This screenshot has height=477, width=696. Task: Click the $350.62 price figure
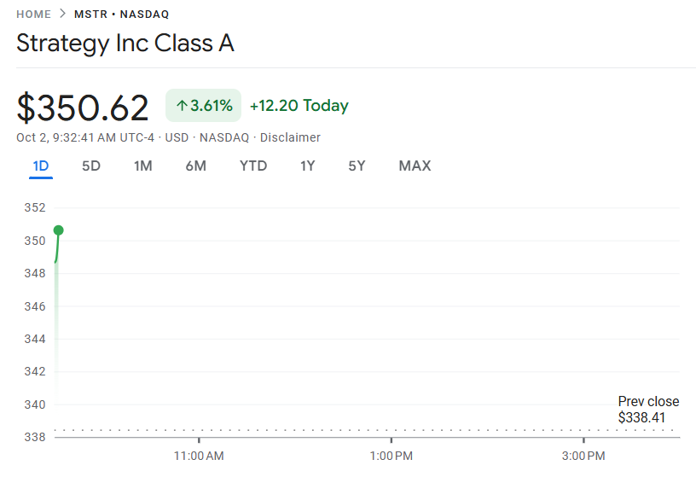tap(83, 108)
